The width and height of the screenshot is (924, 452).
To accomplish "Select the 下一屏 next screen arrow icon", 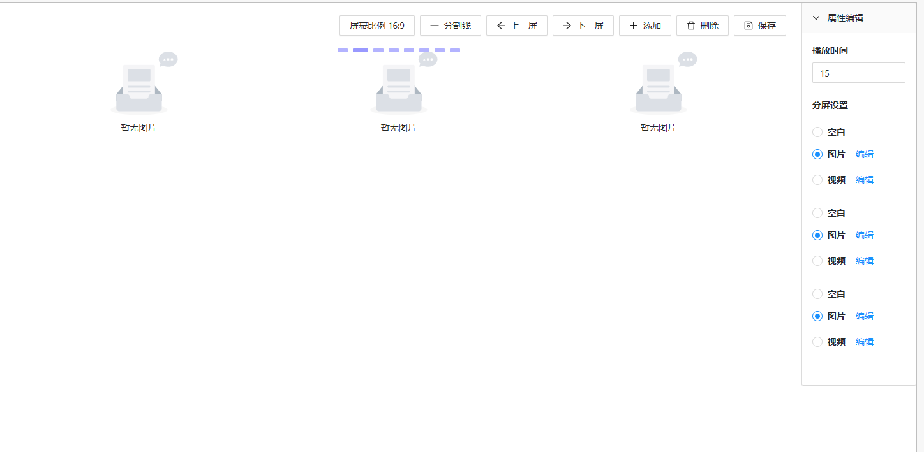I will click(x=568, y=26).
